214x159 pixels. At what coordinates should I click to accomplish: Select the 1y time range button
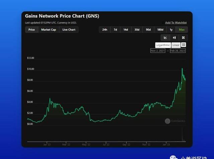(x=171, y=30)
